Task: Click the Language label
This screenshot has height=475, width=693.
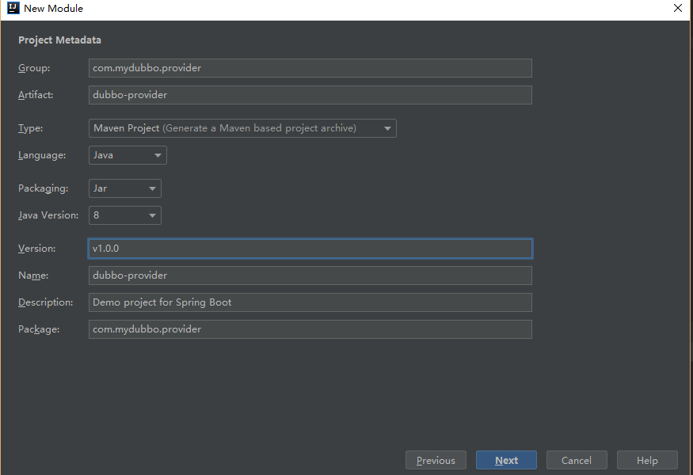Action: tap(42, 155)
